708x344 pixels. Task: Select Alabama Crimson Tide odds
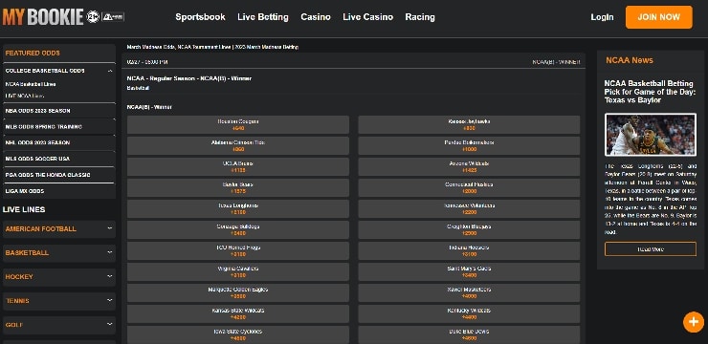tap(238, 145)
